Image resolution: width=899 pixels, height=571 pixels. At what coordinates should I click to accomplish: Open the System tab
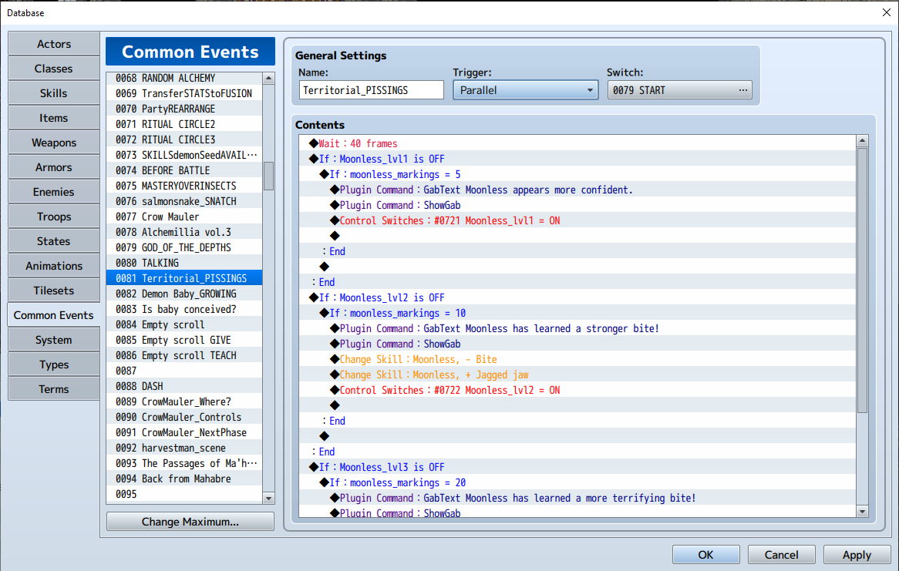54,340
